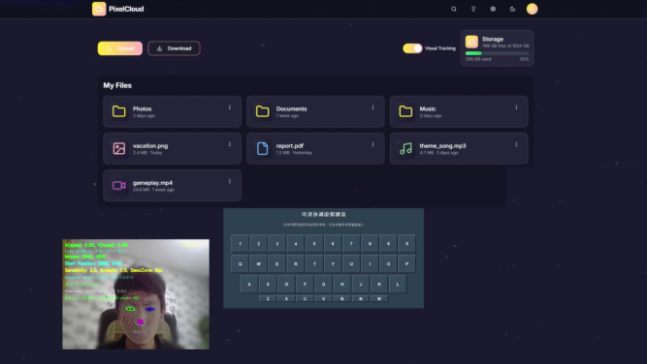This screenshot has height=364, width=647.
Task: Open more options for Music folder
Action: [516, 107]
